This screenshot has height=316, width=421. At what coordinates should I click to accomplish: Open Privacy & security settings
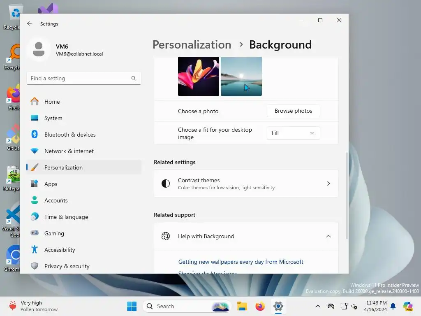[x=84, y=266]
